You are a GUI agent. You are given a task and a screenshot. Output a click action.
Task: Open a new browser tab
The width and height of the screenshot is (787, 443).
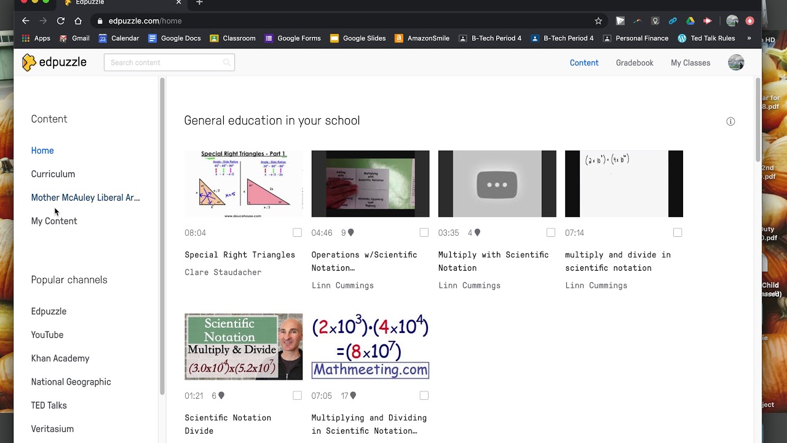[x=199, y=3]
